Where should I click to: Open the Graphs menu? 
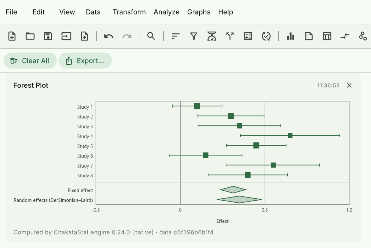tap(199, 12)
